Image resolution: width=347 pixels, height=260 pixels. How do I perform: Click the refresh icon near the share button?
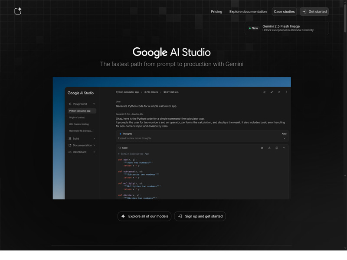point(279,92)
